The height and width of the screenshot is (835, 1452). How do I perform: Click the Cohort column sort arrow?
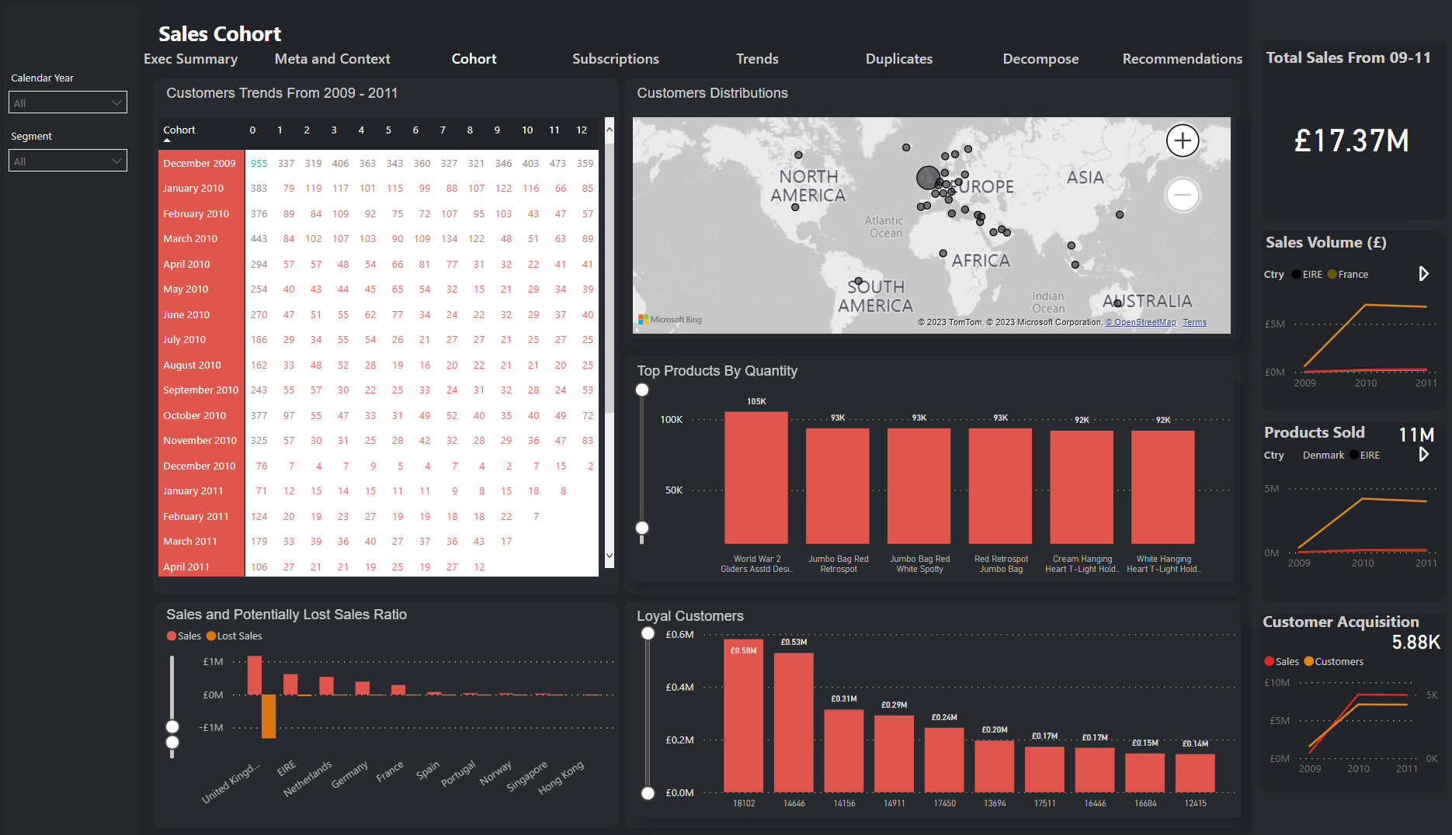167,140
